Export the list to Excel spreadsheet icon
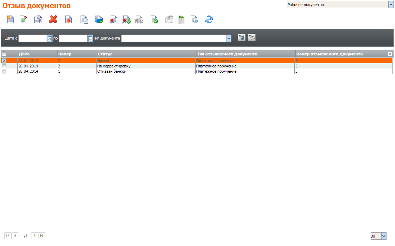Image resolution: width=395 pixels, height=246 pixels. (x=181, y=19)
